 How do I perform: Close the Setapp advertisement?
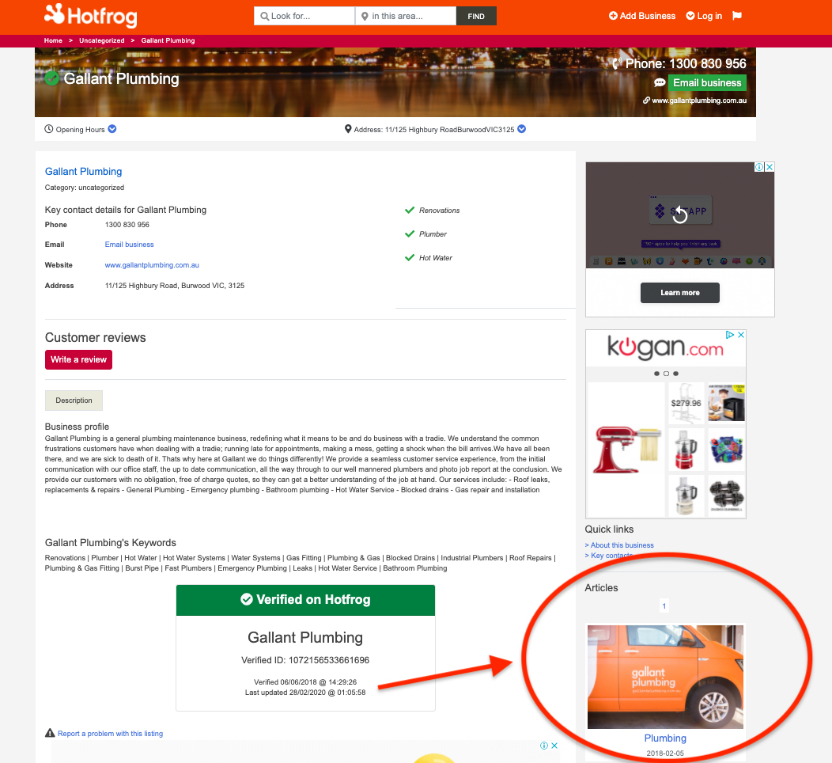coord(770,167)
